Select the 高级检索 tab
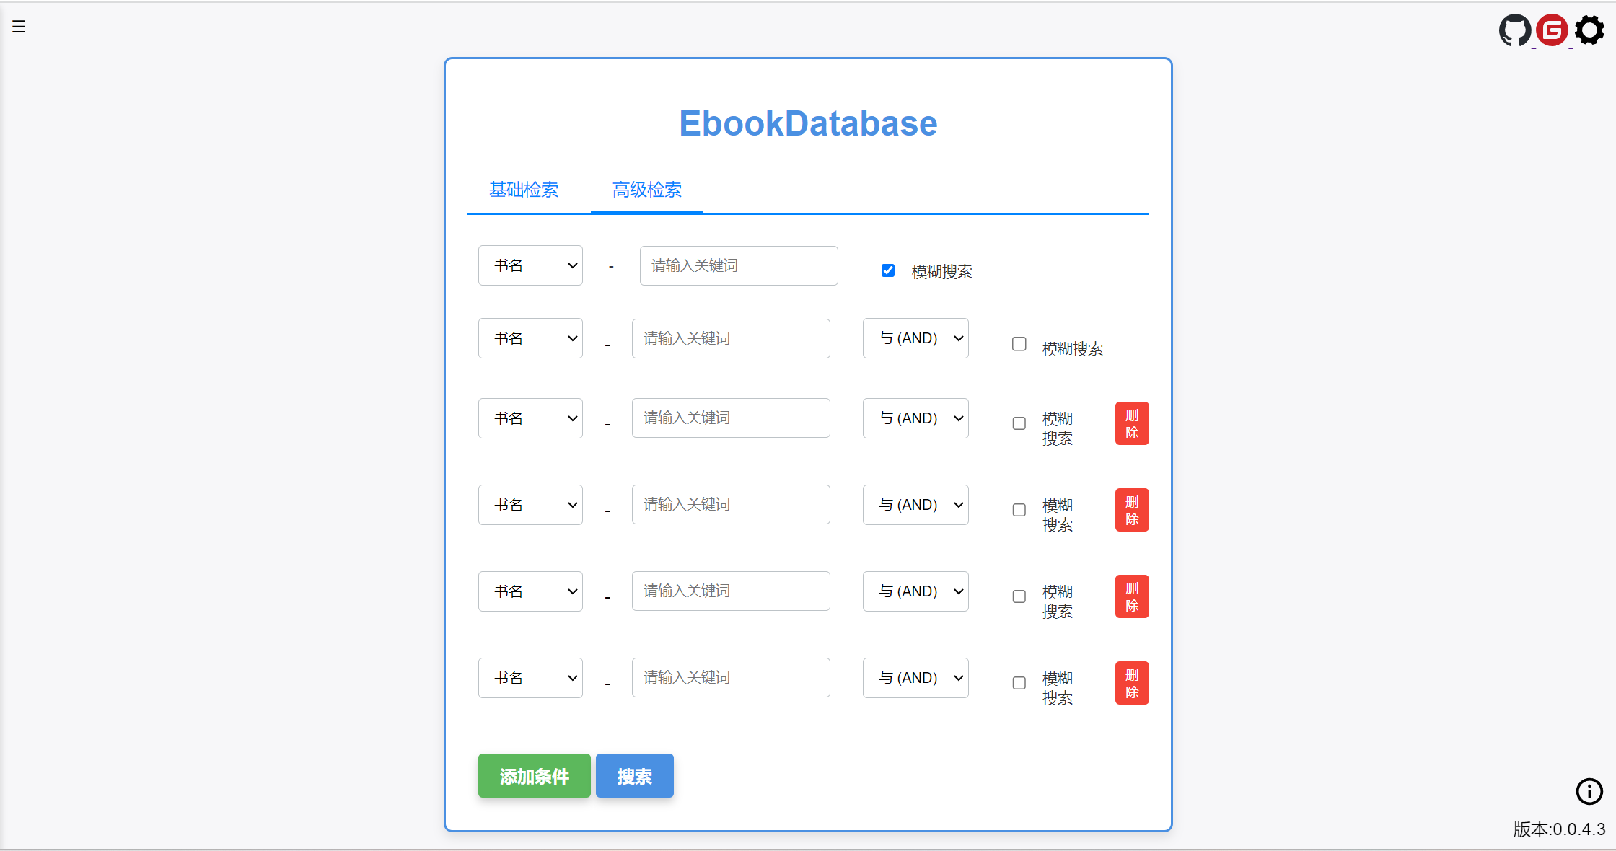 click(x=647, y=190)
